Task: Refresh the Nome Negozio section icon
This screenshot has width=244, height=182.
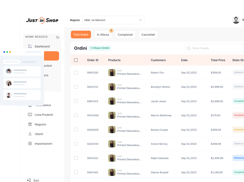Action: pyautogui.click(x=57, y=37)
